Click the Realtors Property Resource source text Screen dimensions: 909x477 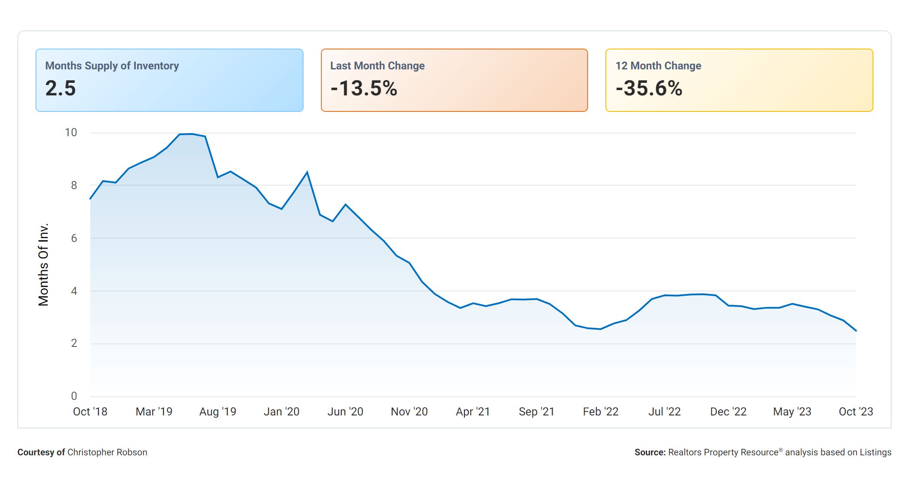point(723,452)
